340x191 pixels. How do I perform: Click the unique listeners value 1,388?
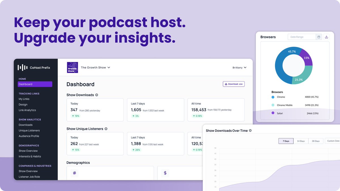136,144
